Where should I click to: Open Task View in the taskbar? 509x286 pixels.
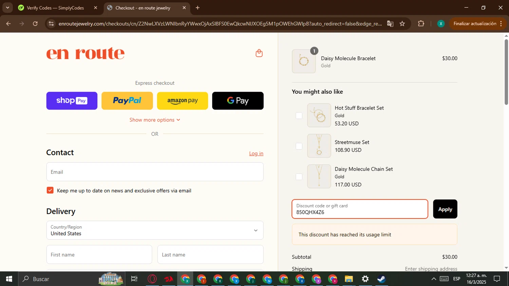134,279
